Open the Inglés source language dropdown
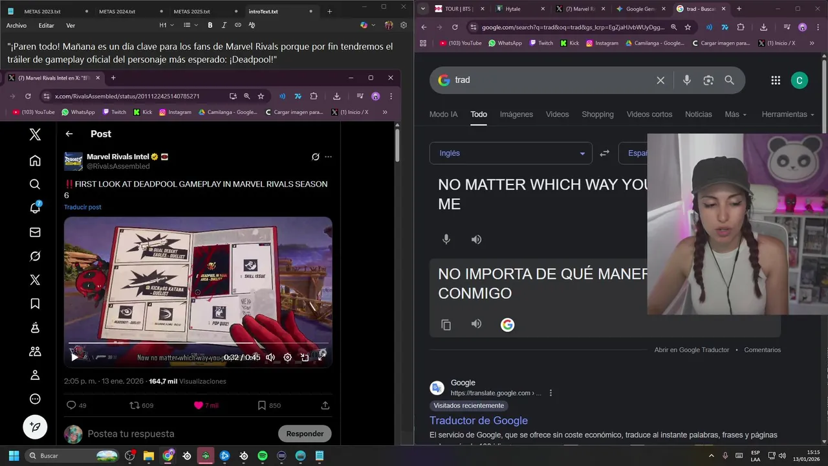Image resolution: width=828 pixels, height=466 pixels. point(511,153)
